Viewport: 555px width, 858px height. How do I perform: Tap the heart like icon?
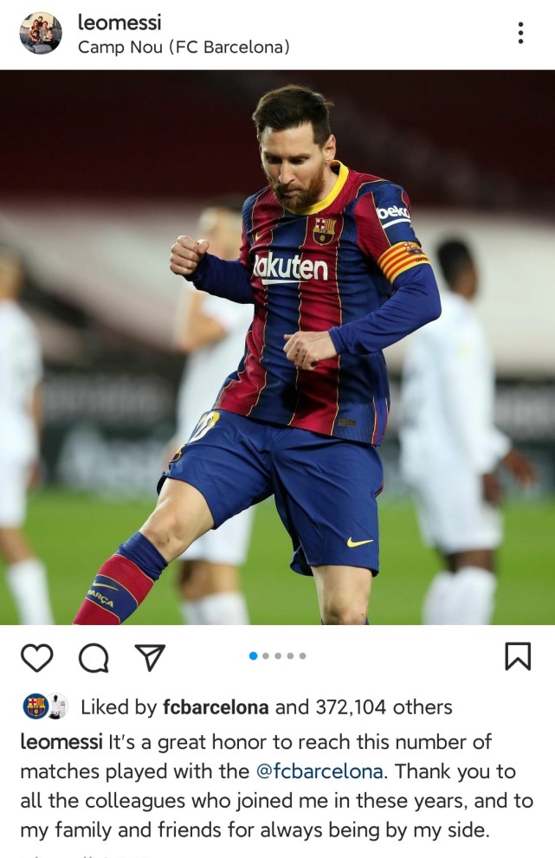click(x=36, y=657)
